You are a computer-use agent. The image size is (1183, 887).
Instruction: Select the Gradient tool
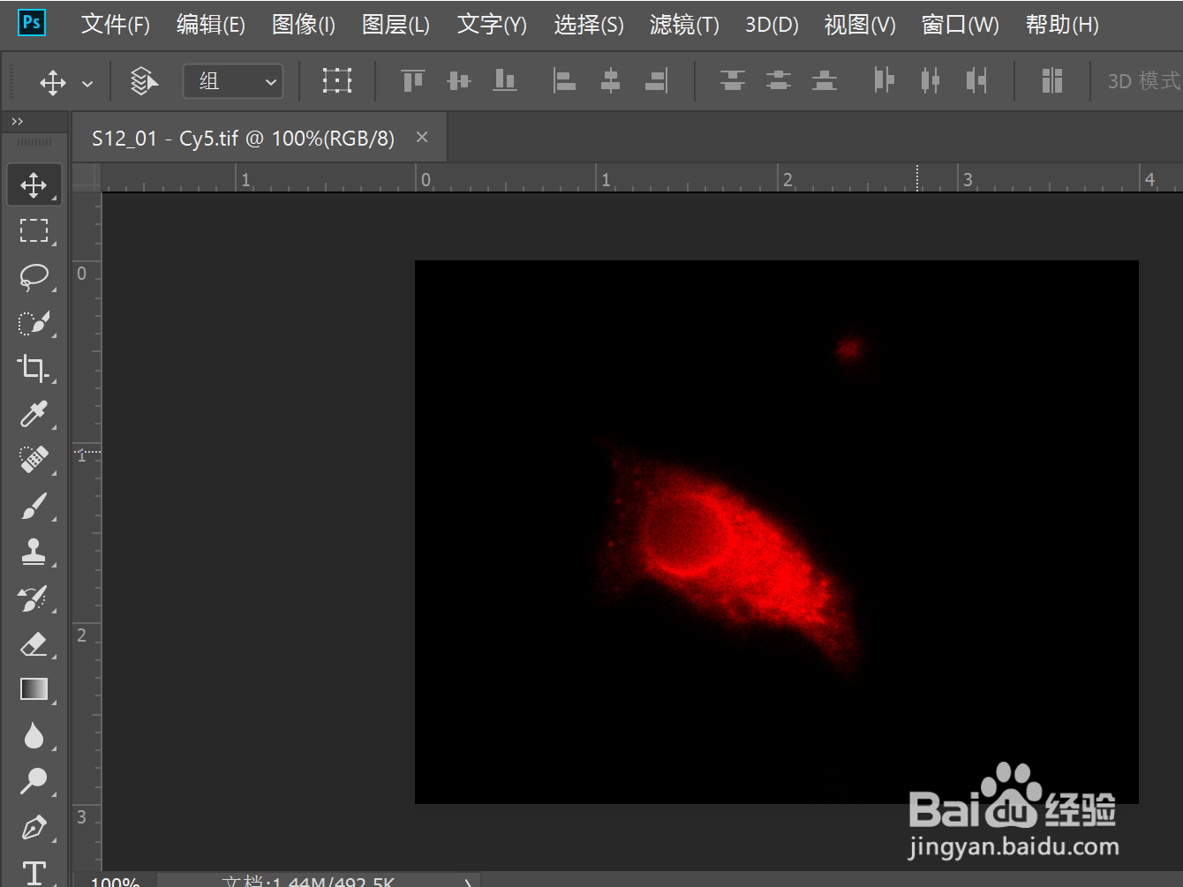click(34, 689)
